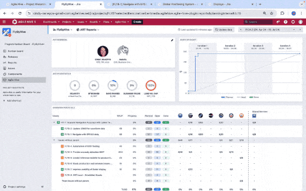Click the Load vs. Cap 132% gauge

pos(151,85)
